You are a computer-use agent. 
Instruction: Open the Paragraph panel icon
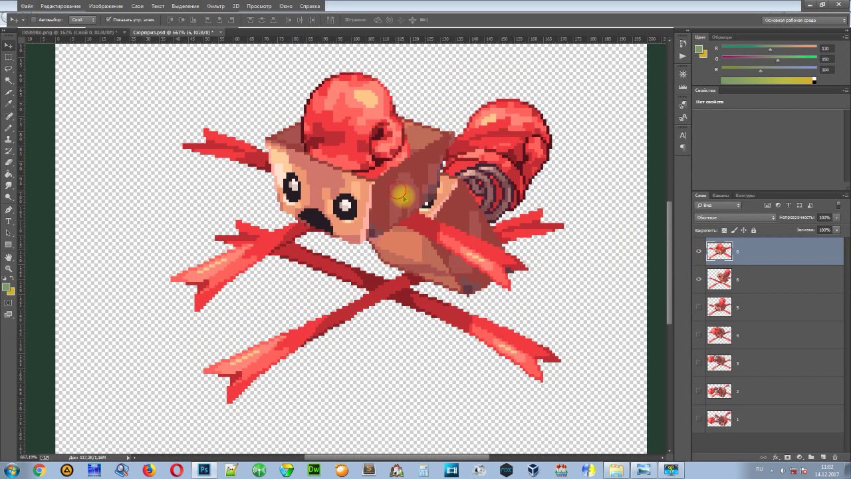tap(683, 148)
